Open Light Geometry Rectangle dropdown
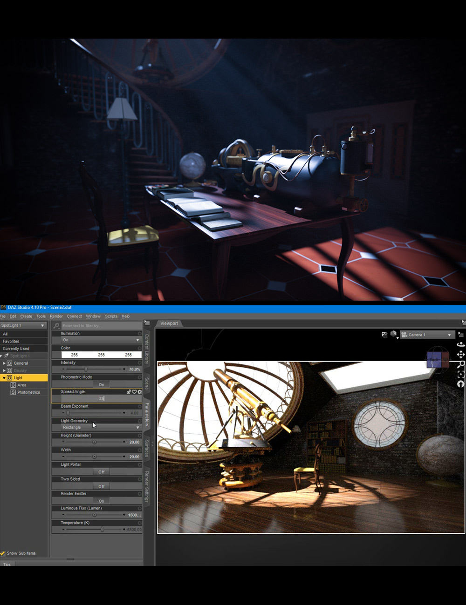Screen dimensions: 466x605 tap(101, 427)
